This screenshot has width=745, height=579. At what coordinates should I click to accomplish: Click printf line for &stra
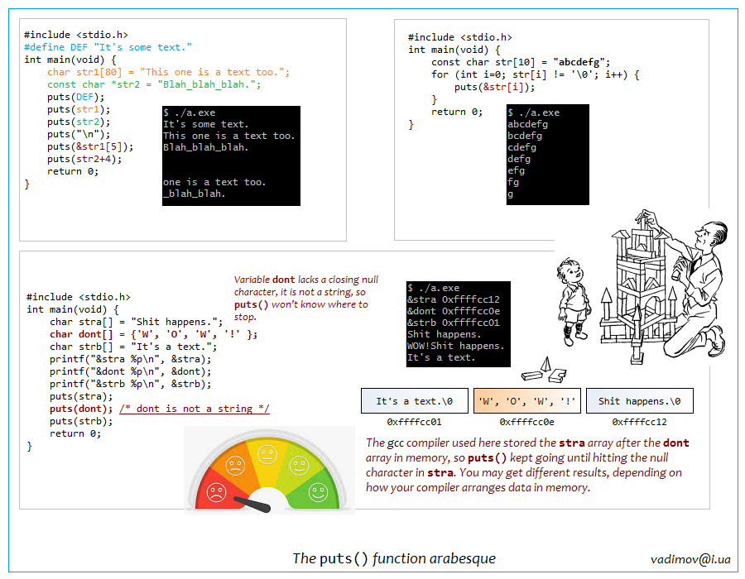coord(130,359)
